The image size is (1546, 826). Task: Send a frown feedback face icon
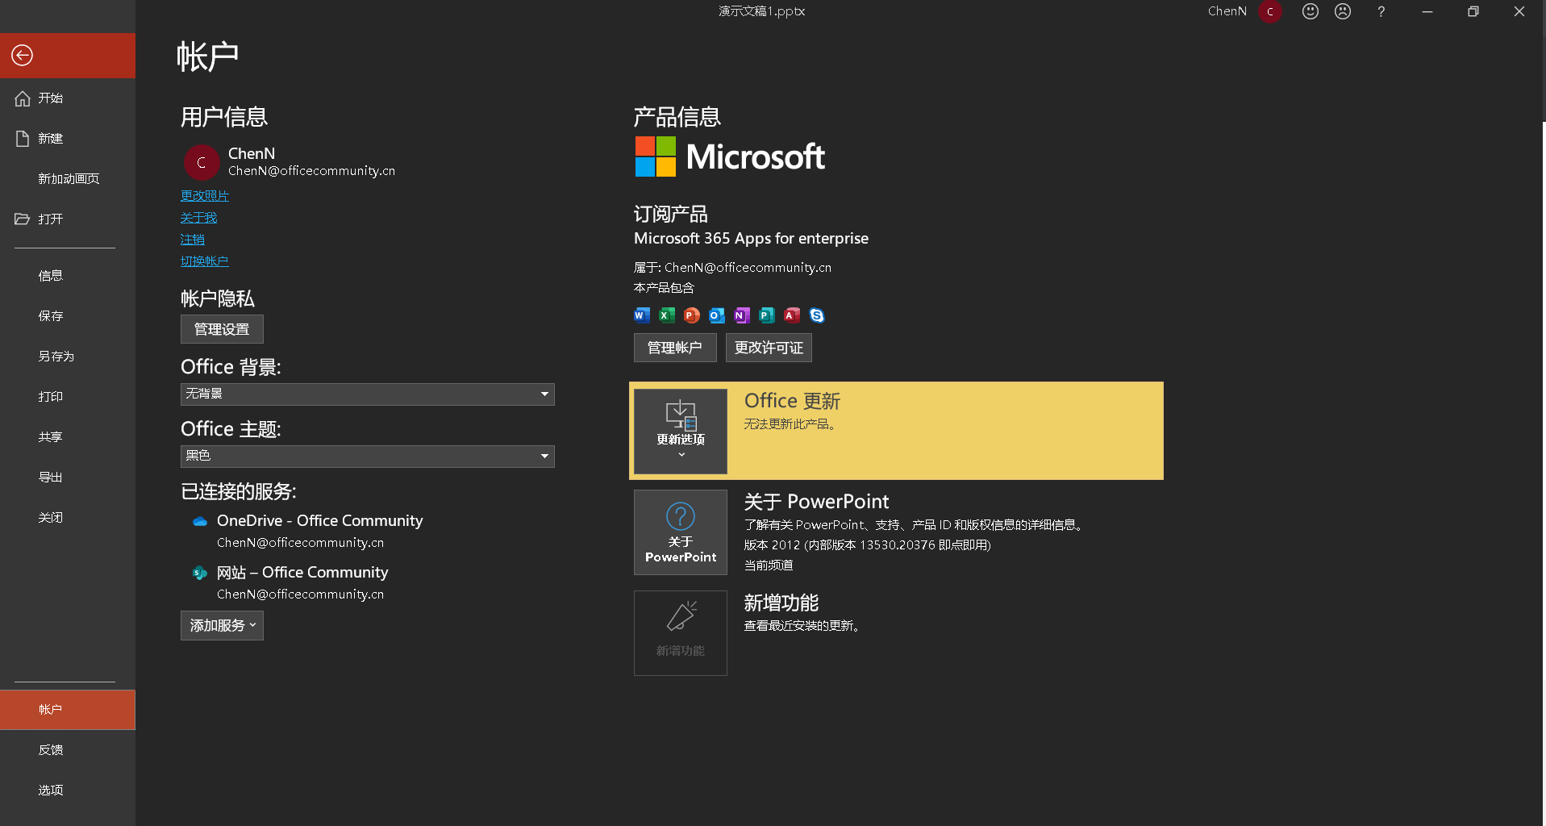tap(1343, 11)
